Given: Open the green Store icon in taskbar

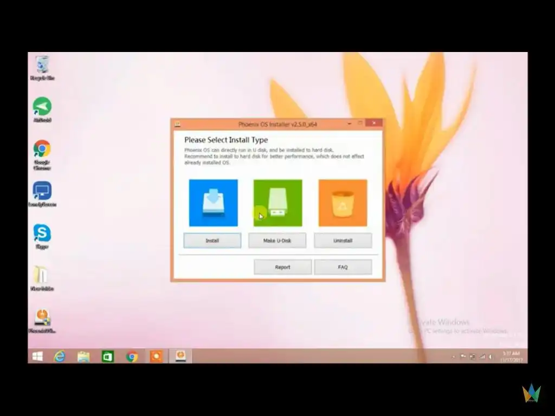Looking at the screenshot, I should [108, 356].
